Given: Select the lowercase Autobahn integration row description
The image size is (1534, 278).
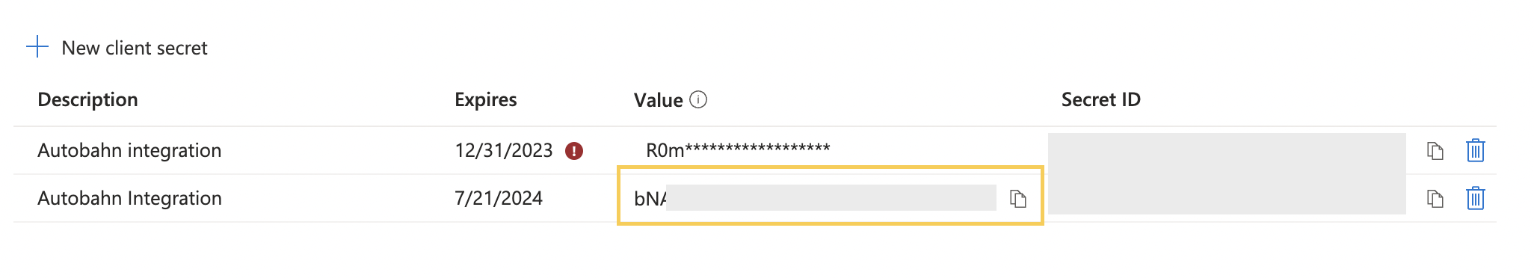Looking at the screenshot, I should coord(129,151).
